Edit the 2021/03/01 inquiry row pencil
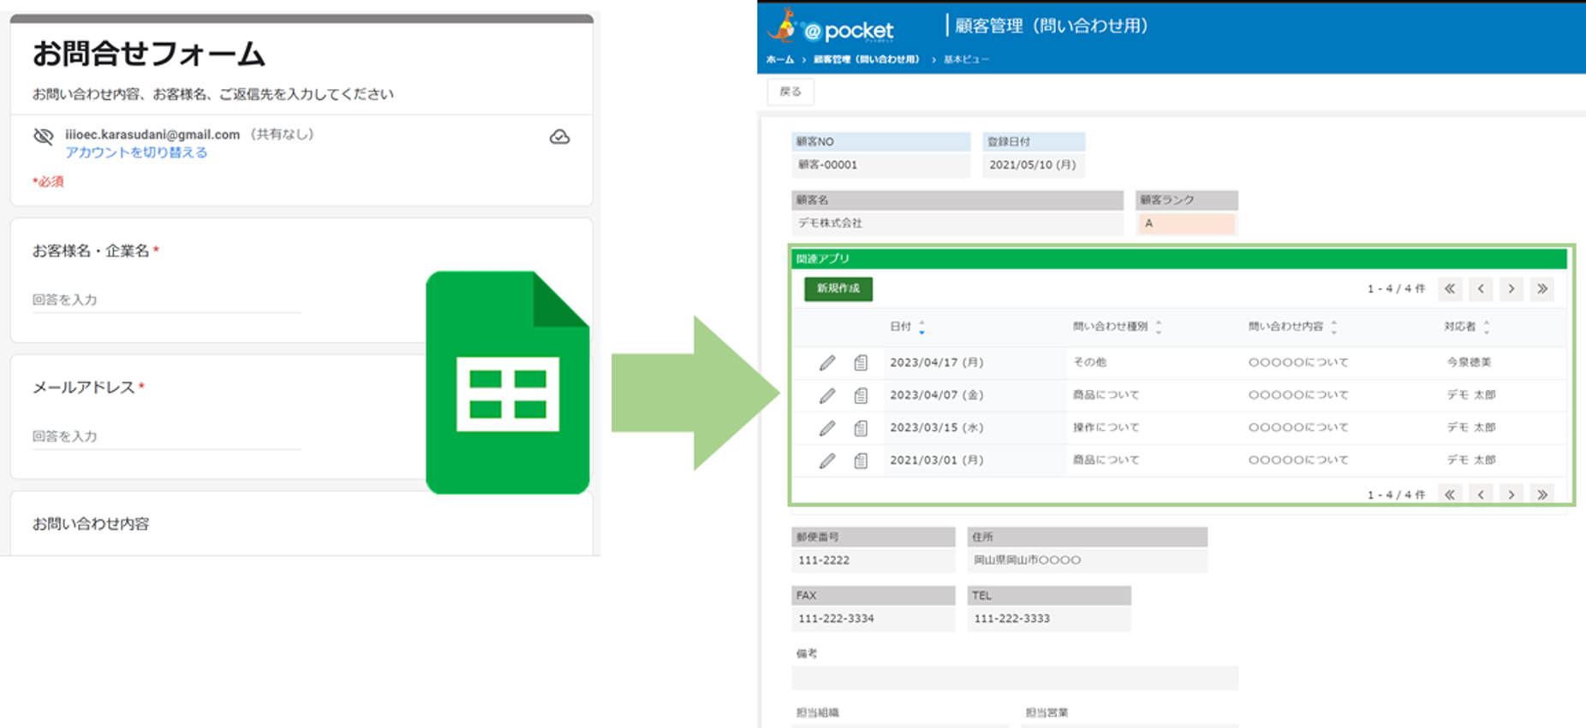This screenshot has height=728, width=1586. pyautogui.click(x=826, y=460)
